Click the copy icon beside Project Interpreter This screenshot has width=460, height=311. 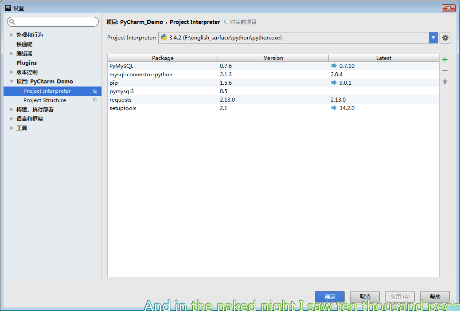(x=95, y=91)
